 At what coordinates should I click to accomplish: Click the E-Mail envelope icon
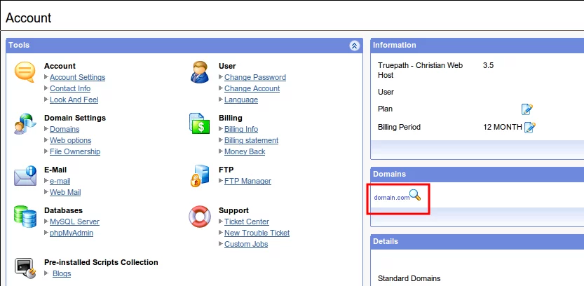[x=25, y=176]
